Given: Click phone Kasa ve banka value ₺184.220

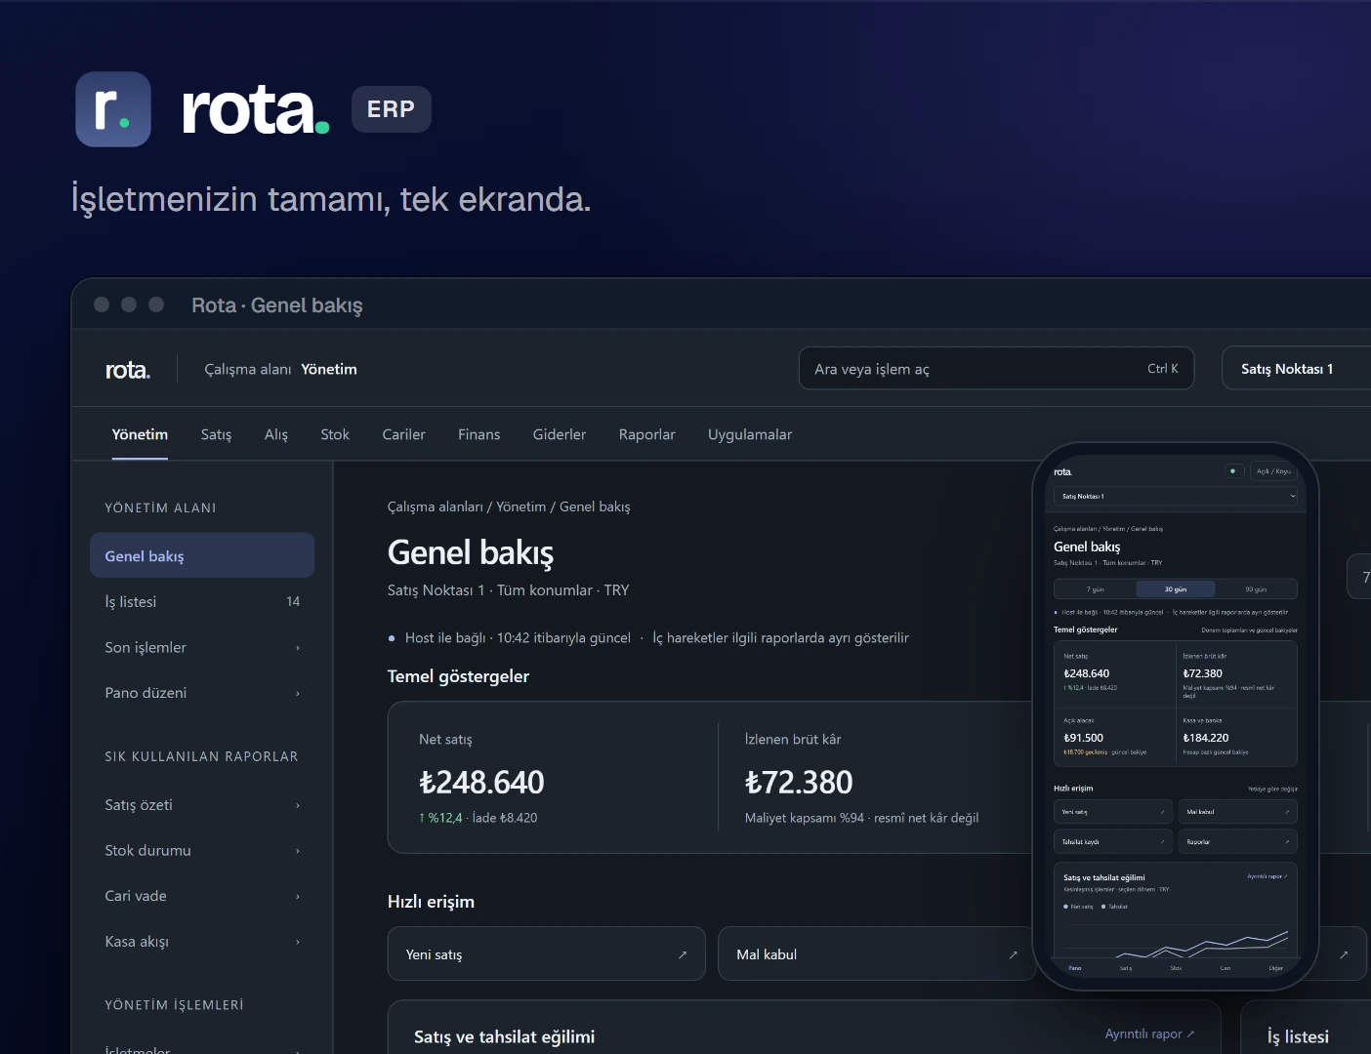Looking at the screenshot, I should [1206, 738].
